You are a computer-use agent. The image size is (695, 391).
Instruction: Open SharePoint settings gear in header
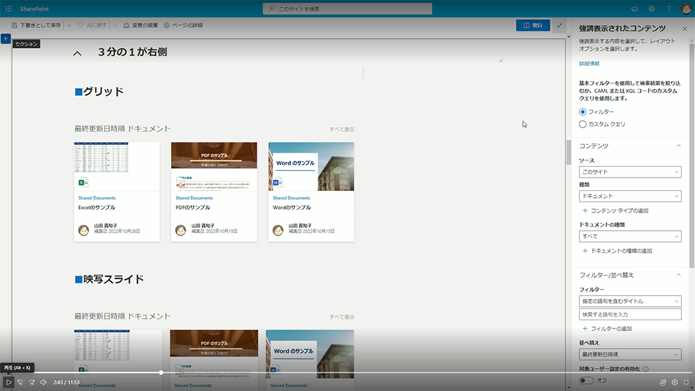click(652, 8)
